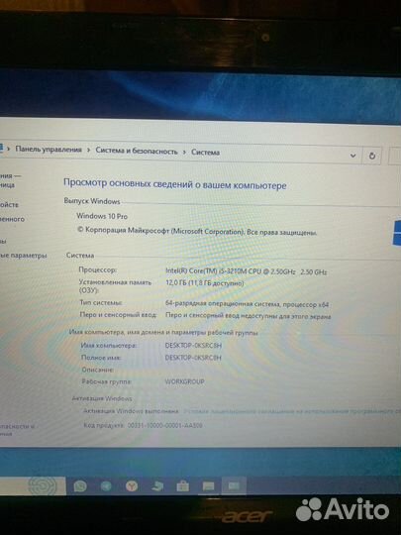Select the Активация Windows выполнена text
Viewport: 401px width, 535px height.
click(x=131, y=411)
